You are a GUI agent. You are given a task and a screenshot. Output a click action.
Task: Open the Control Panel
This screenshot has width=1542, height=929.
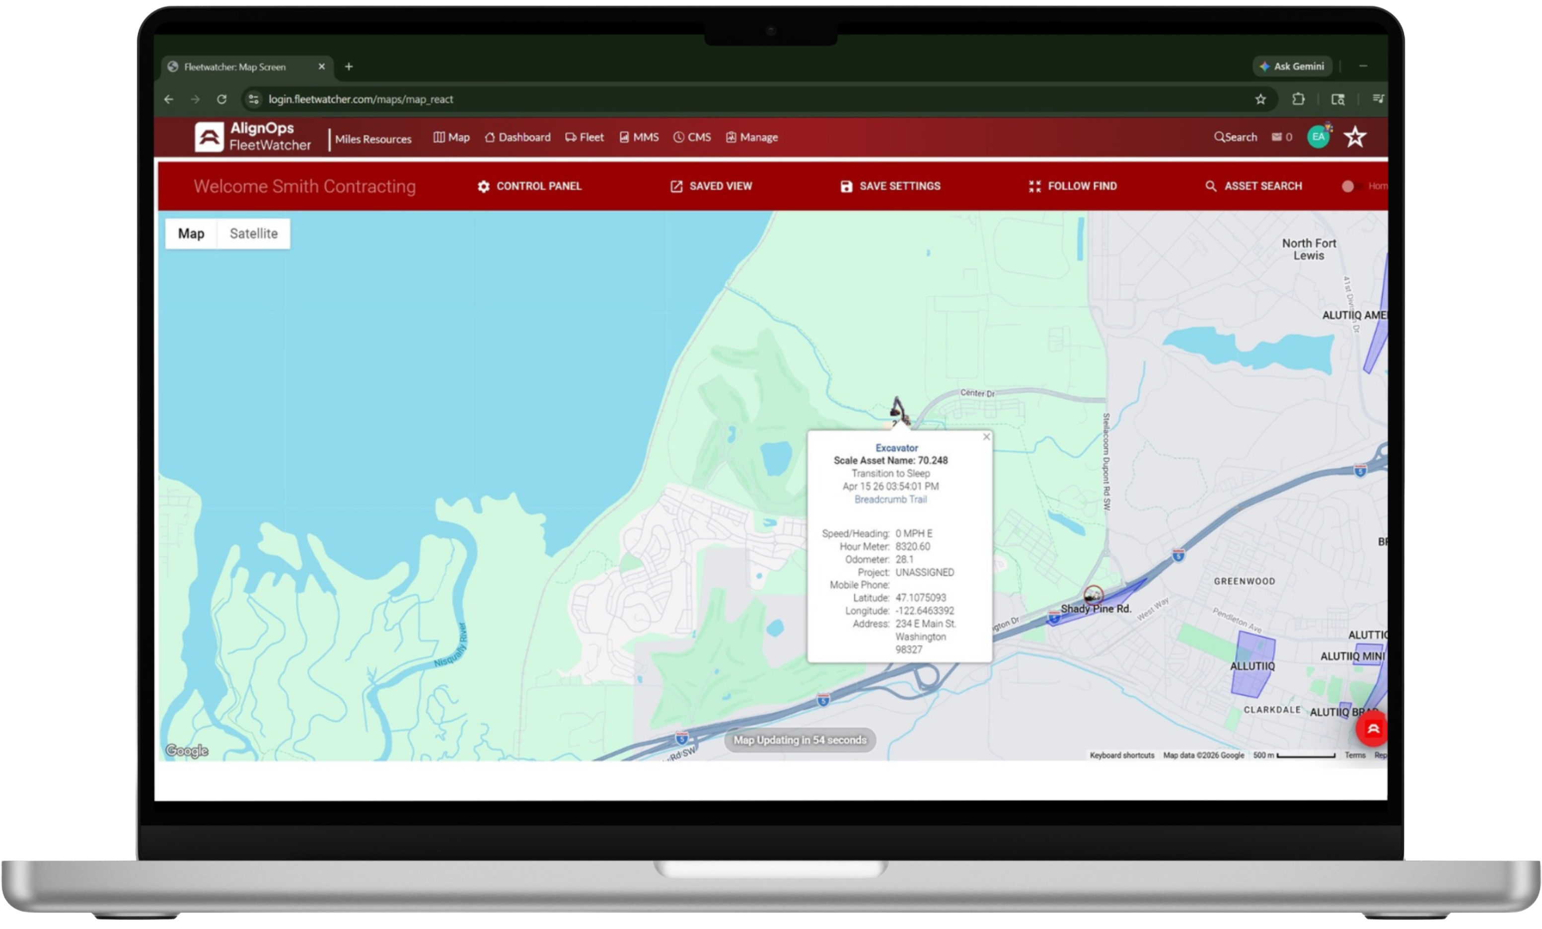(x=529, y=186)
